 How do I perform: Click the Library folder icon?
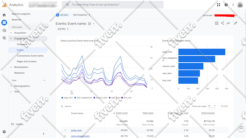pos(13,124)
